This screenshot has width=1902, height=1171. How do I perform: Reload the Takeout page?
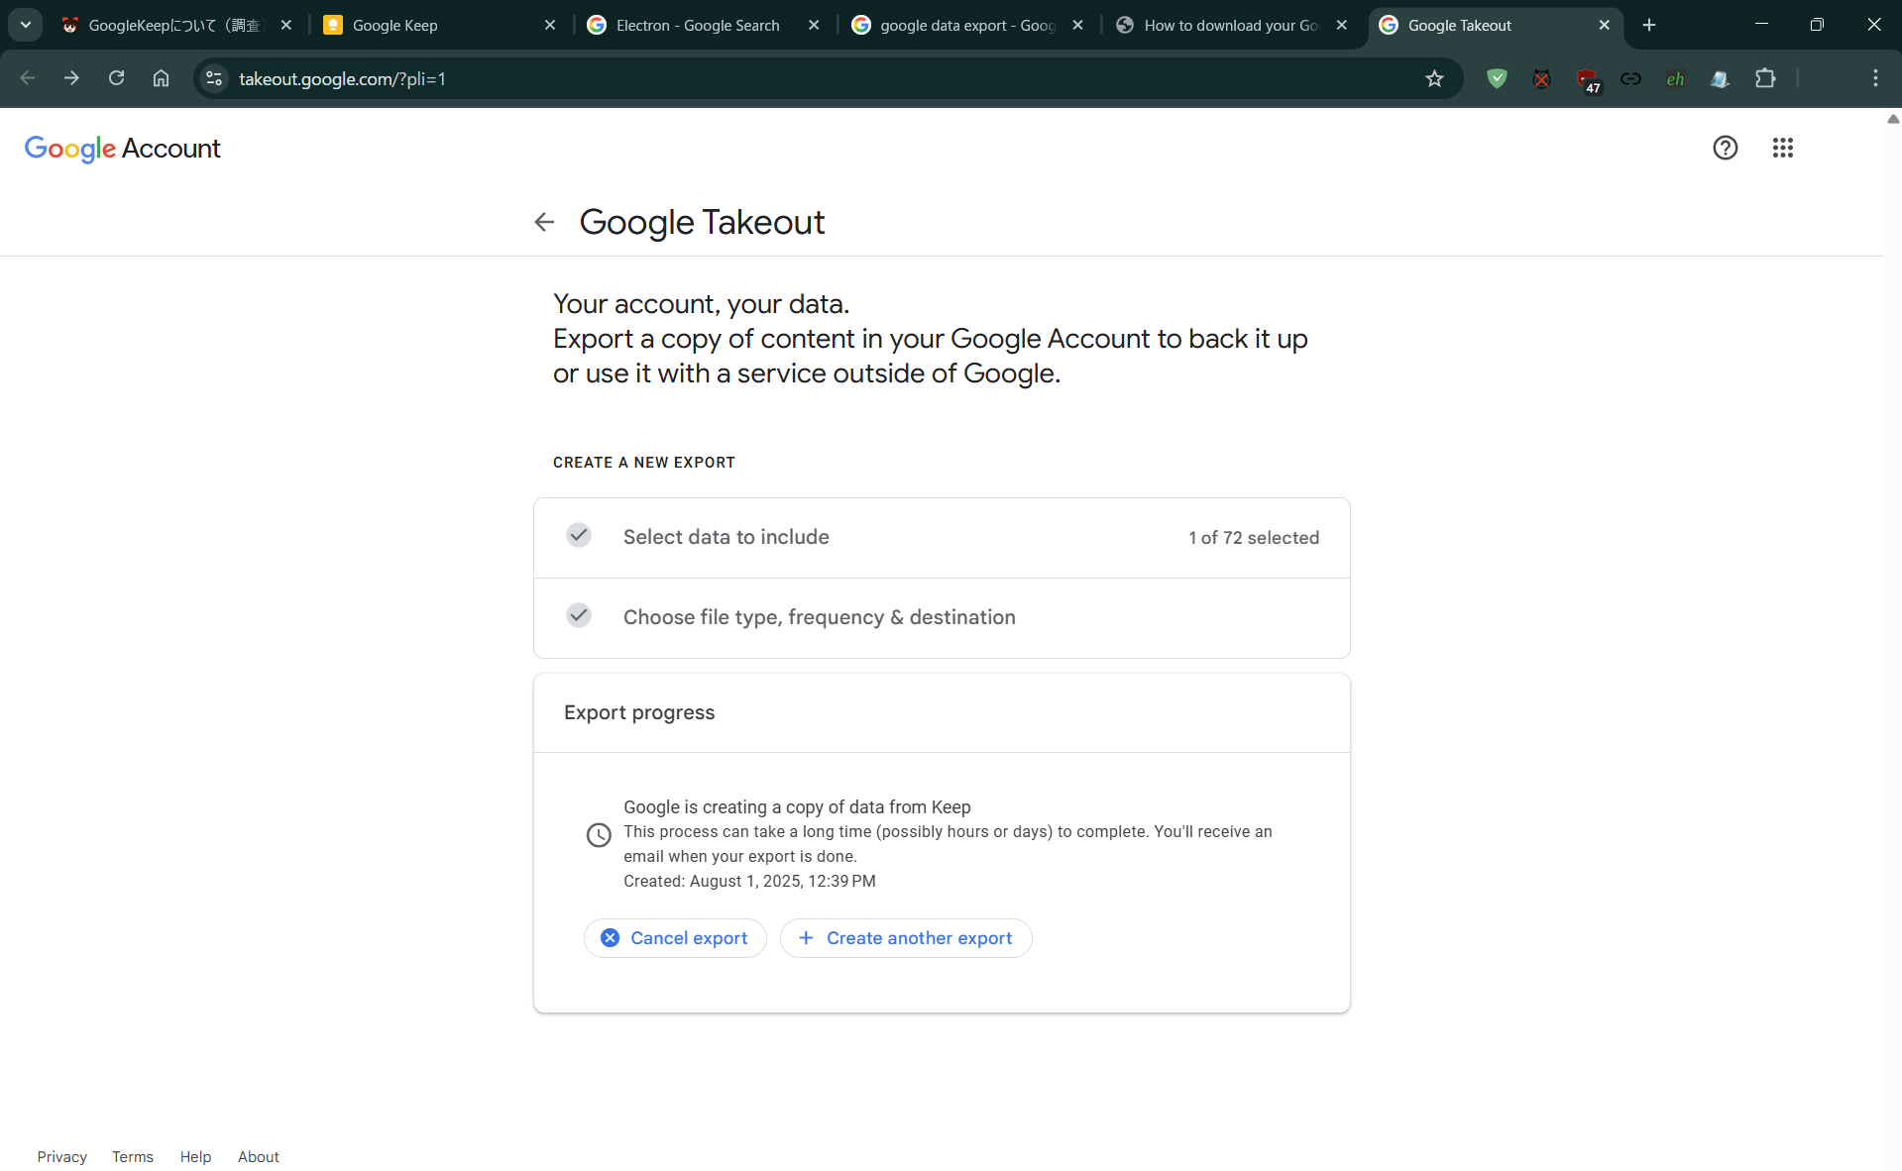click(x=116, y=78)
